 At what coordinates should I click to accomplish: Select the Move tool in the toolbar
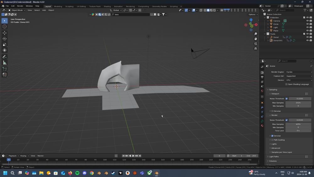click(4, 33)
